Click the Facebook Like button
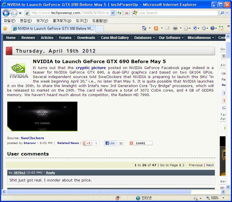Viewport: 232px width, 202px height. [x=110, y=143]
